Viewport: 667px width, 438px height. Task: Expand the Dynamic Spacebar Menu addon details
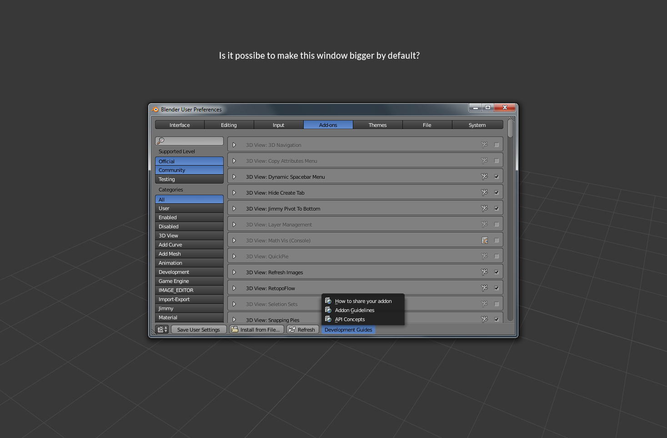[x=234, y=176]
